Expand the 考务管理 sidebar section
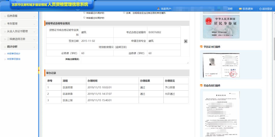 click(x=19, y=24)
